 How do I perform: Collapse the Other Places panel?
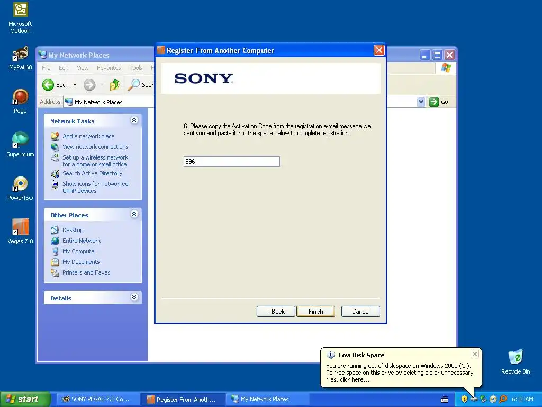point(134,214)
